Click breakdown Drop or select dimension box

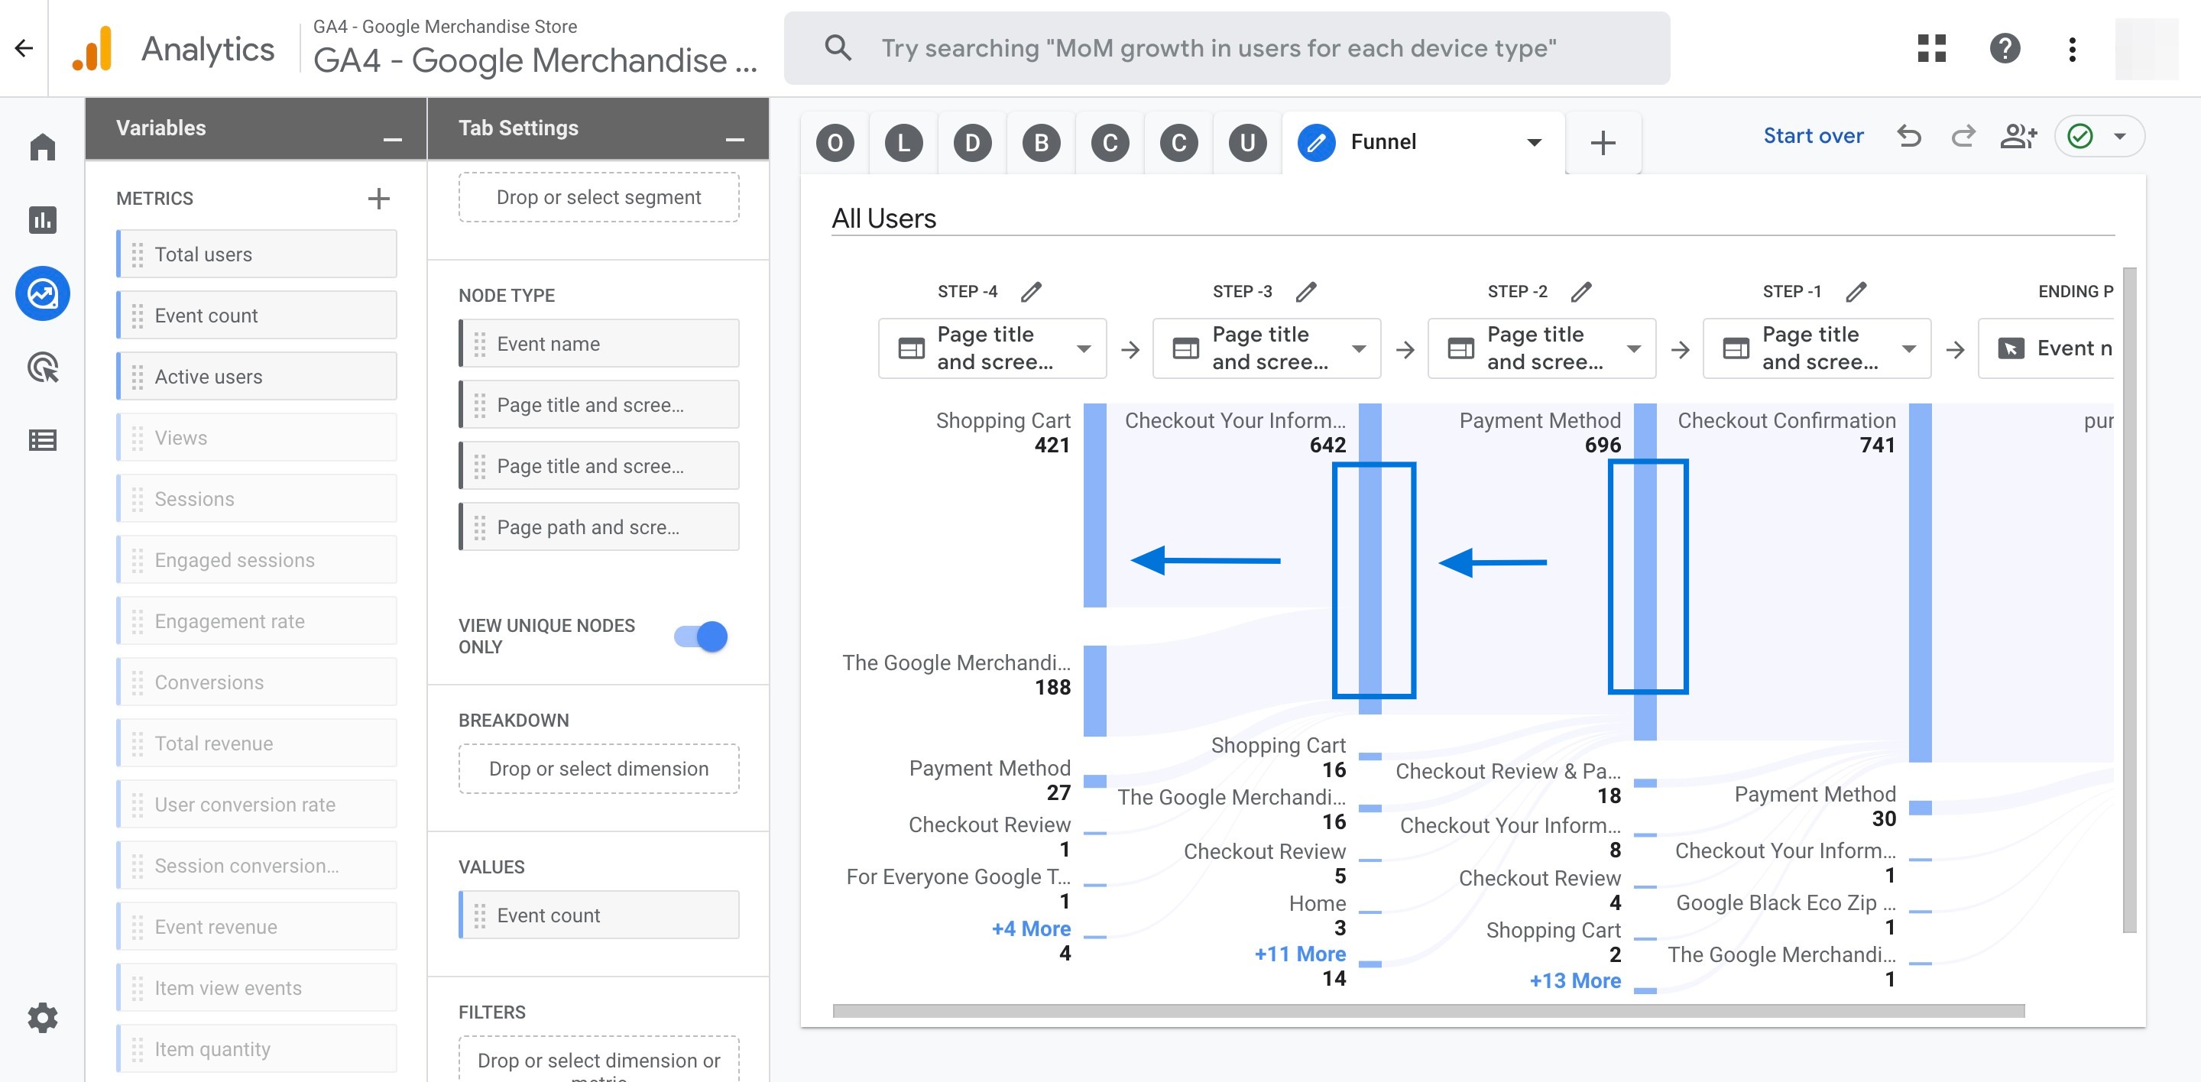coord(598,769)
